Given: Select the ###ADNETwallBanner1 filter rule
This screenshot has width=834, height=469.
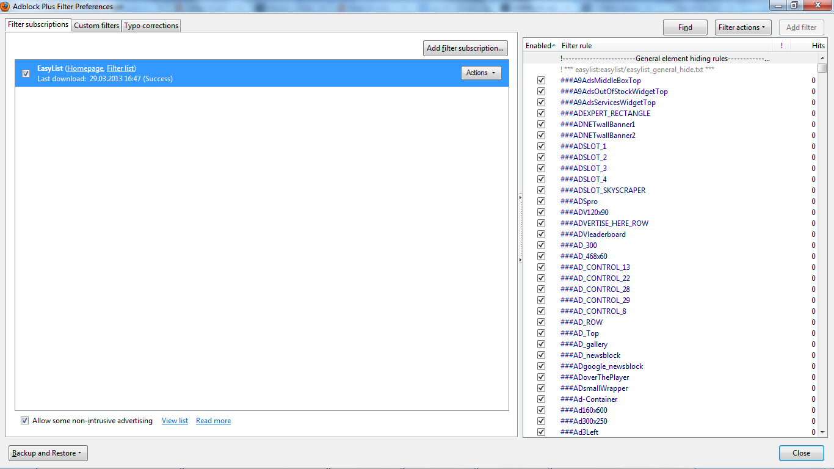Looking at the screenshot, I should point(597,125).
